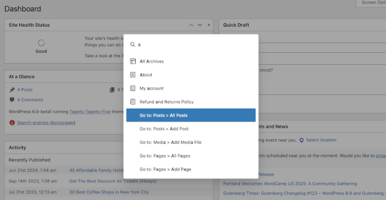Choose Go to: Media > Add Media File

[170, 142]
